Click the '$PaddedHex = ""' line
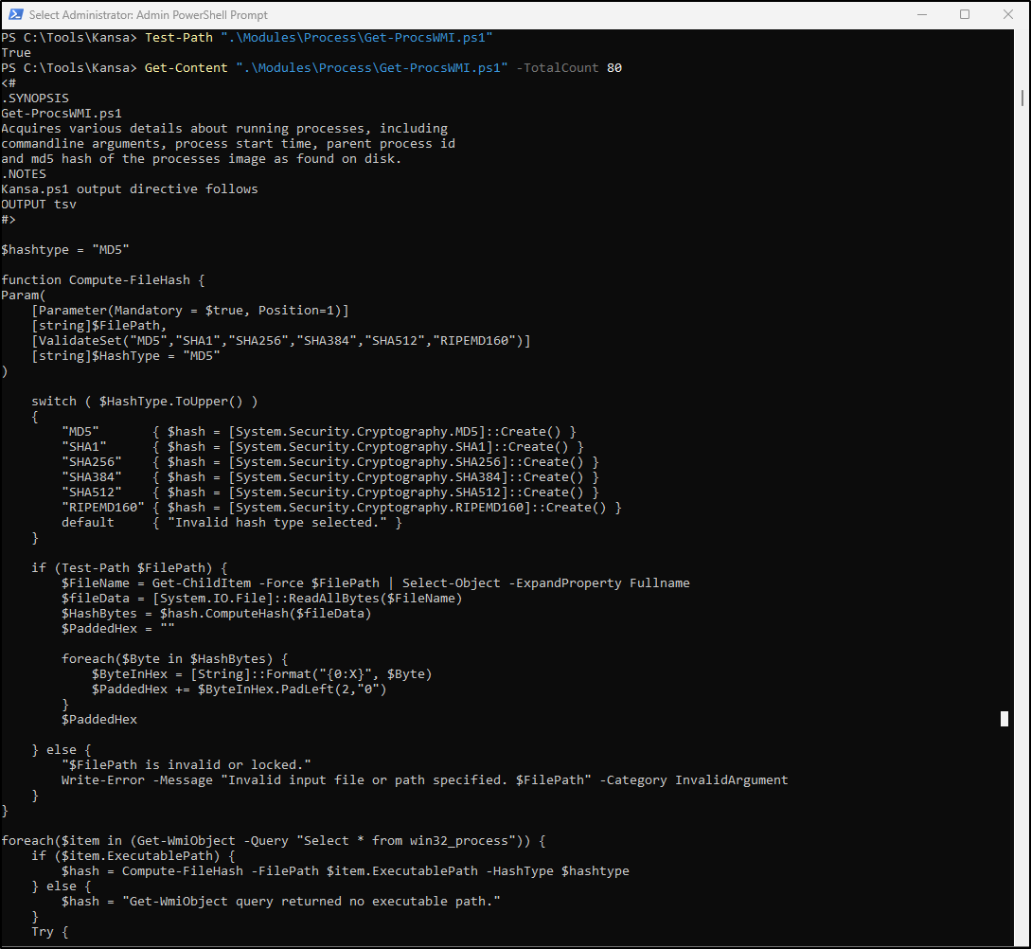1031x949 pixels. point(118,628)
